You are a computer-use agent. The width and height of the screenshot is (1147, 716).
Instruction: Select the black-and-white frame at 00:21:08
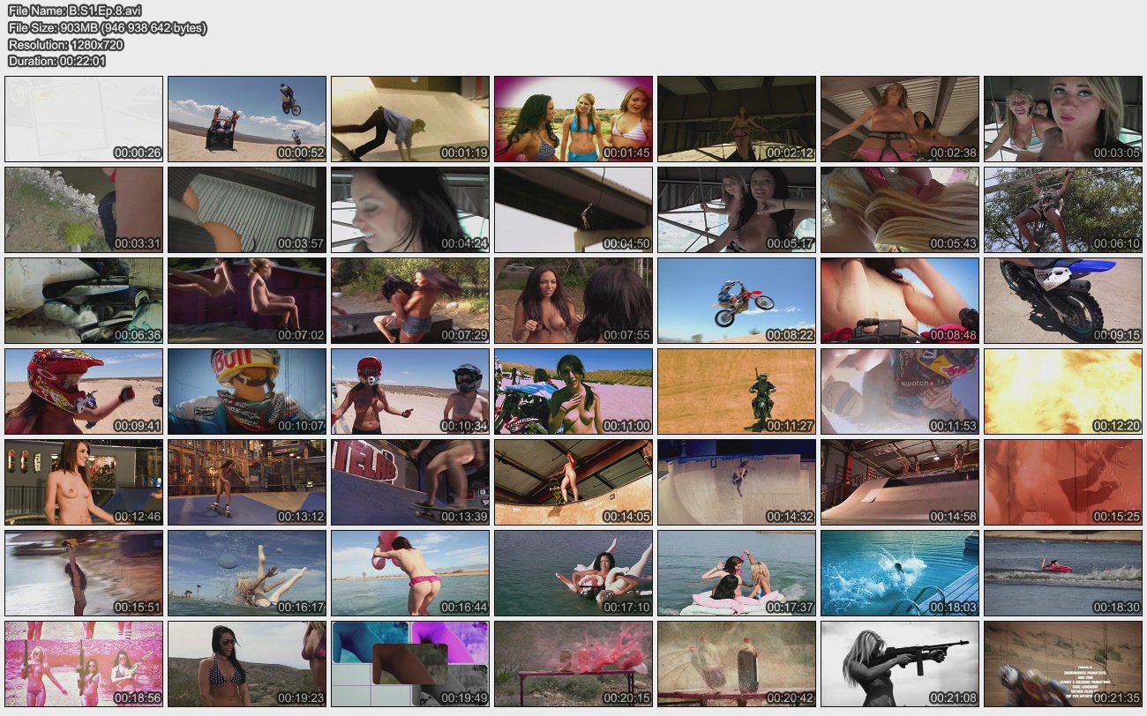point(900,664)
